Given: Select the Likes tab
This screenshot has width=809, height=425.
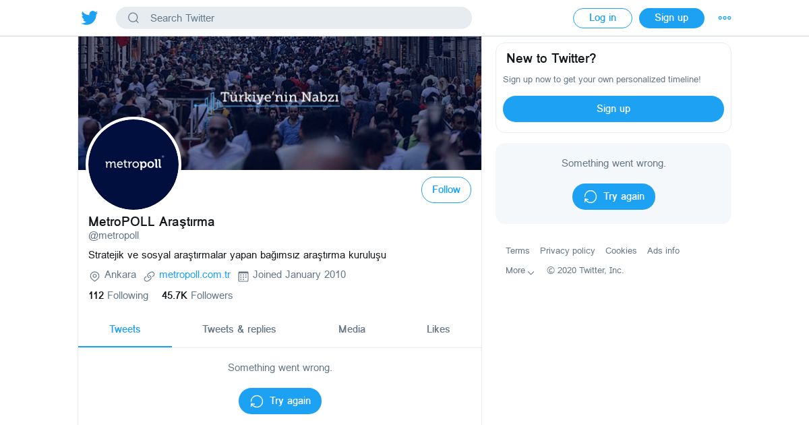Looking at the screenshot, I should [x=438, y=329].
